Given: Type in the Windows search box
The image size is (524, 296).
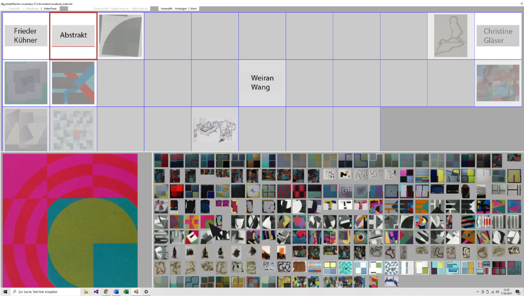Looking at the screenshot, I should 46,292.
